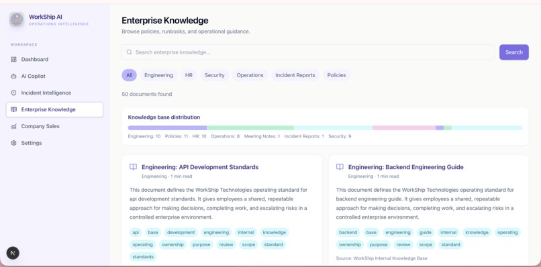The width and height of the screenshot is (541, 267).
Task: Open AI Copilot page
Action: point(54,76)
